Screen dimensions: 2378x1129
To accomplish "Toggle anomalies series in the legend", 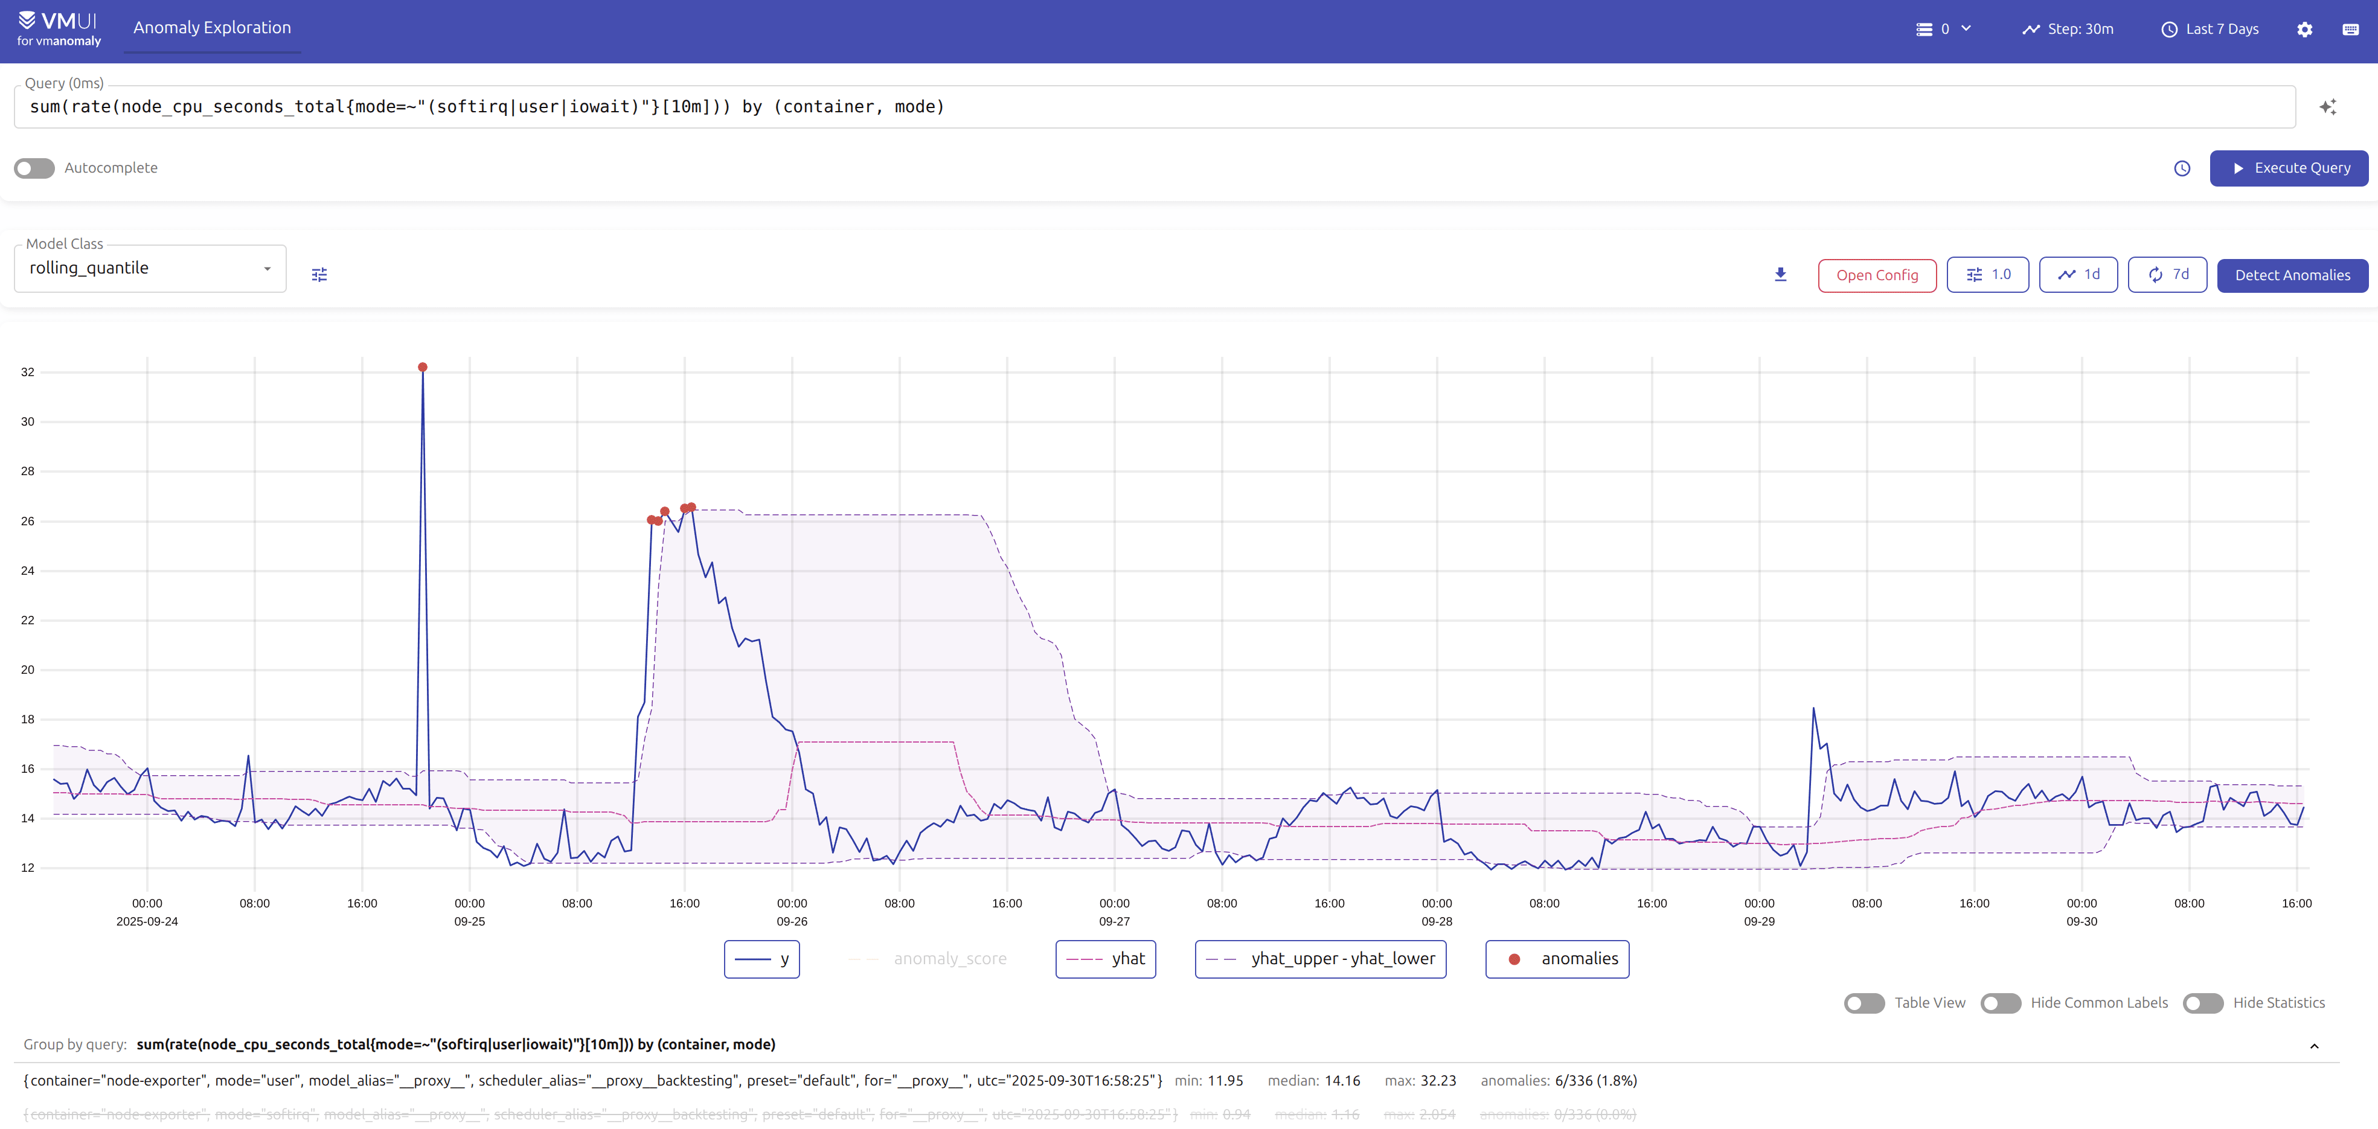I will click(1556, 959).
